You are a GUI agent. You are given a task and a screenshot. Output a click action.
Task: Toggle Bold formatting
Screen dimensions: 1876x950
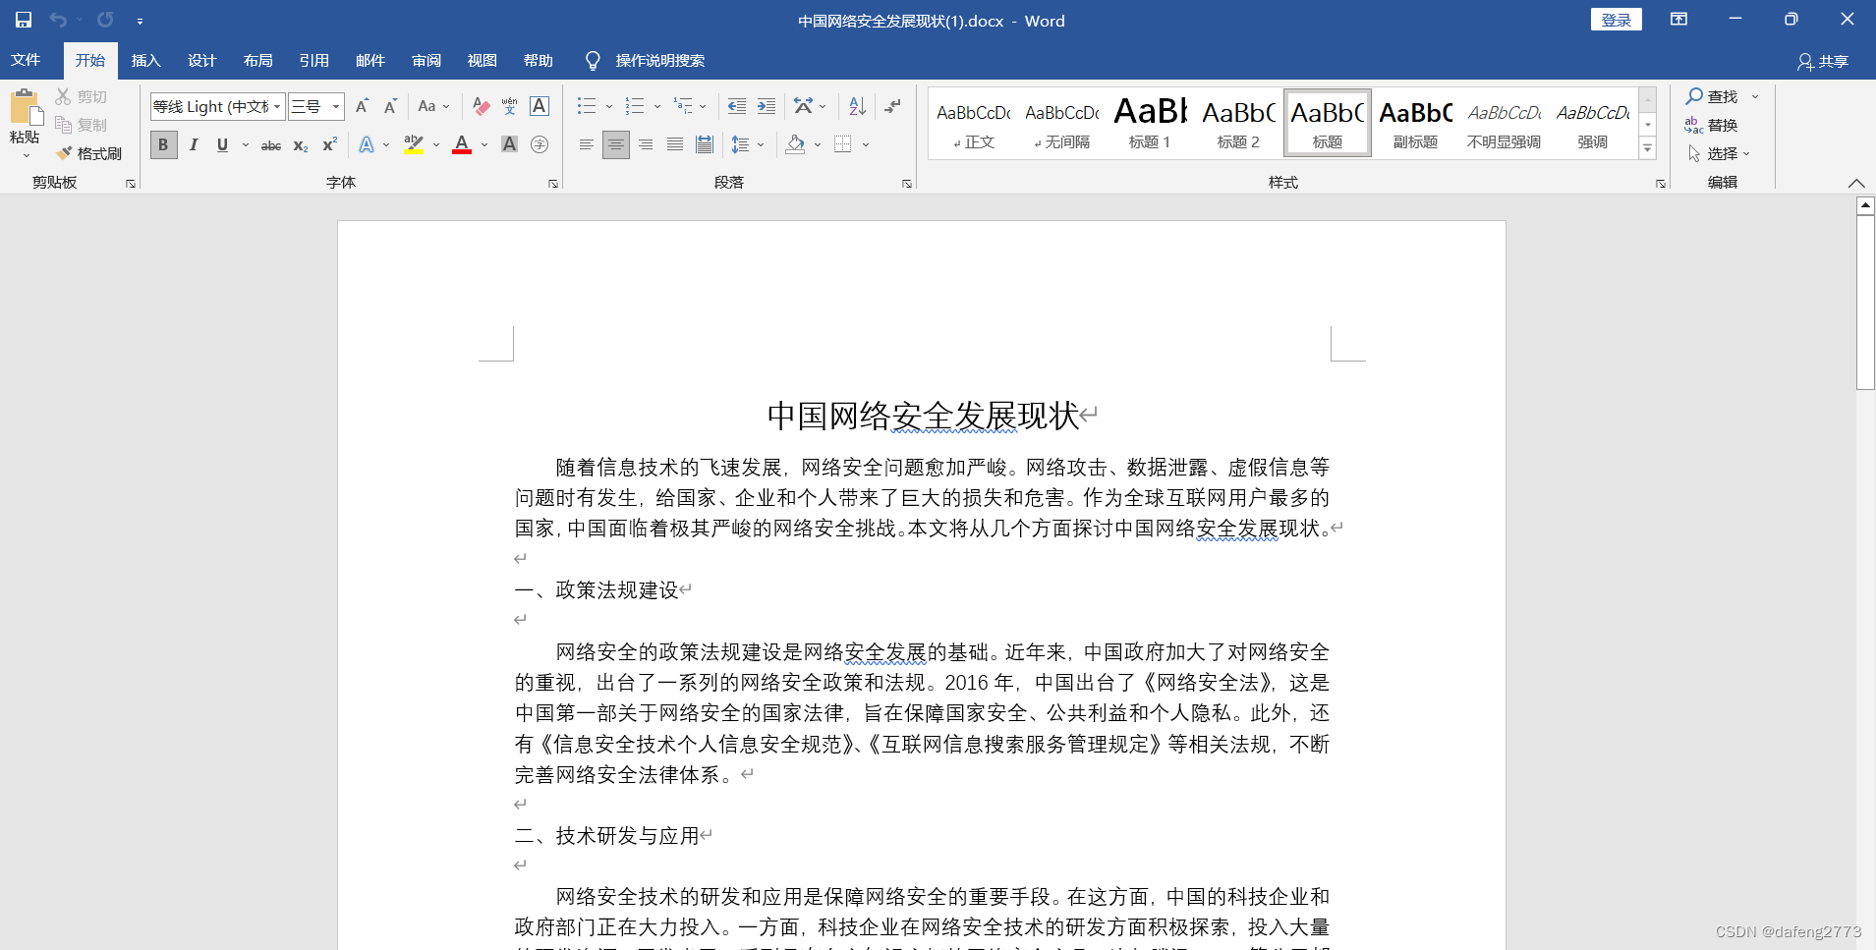pos(163,144)
